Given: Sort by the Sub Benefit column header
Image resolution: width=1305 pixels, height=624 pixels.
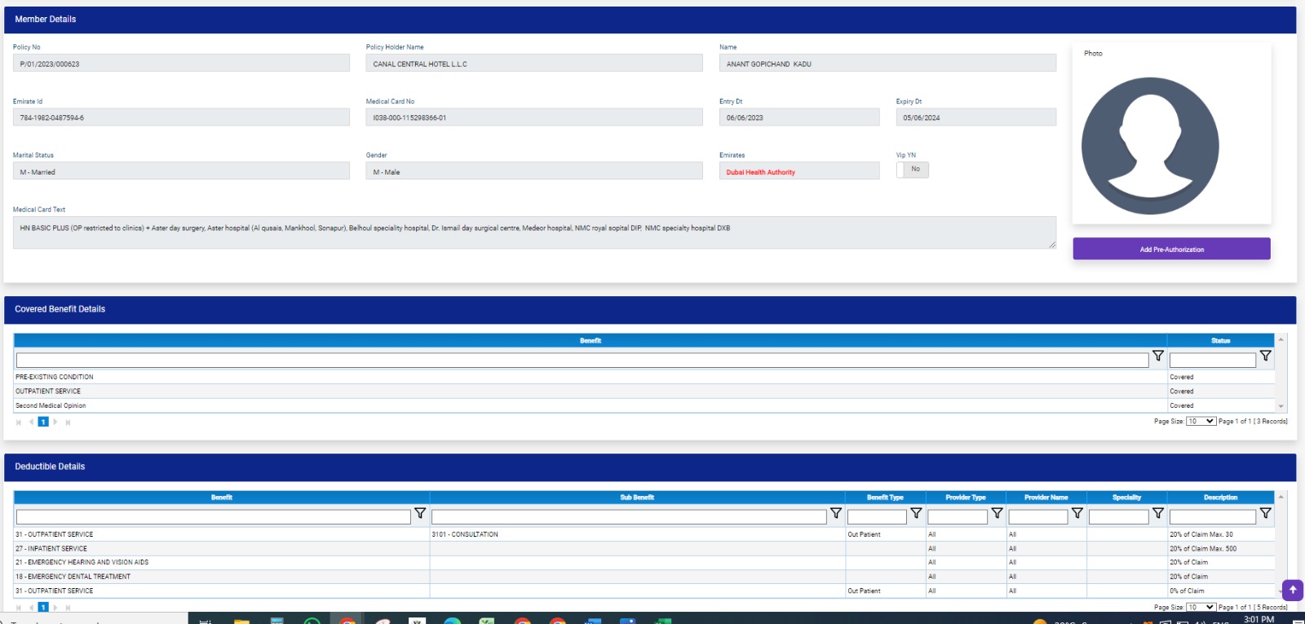Looking at the screenshot, I should click(x=636, y=498).
